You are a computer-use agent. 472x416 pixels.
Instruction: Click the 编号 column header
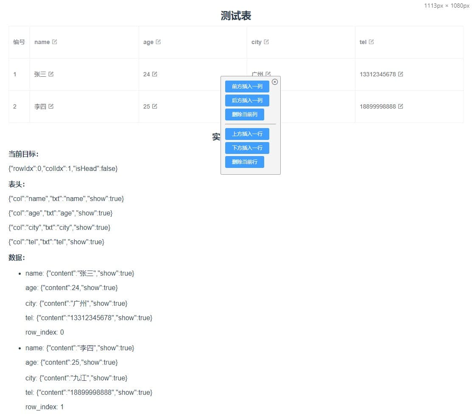click(19, 42)
